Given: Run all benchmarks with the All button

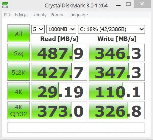Looking at the screenshot, I should (18, 33).
